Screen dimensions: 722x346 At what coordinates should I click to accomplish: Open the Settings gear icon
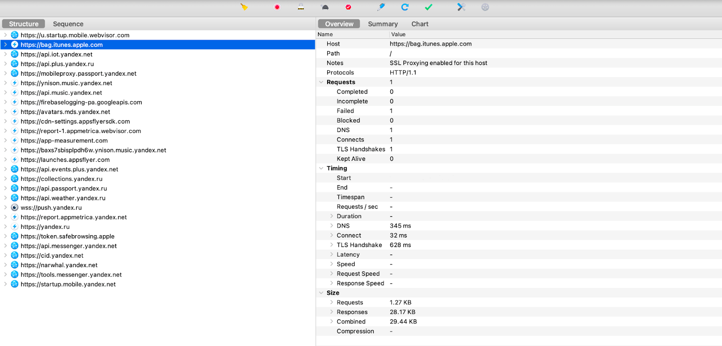(x=485, y=7)
